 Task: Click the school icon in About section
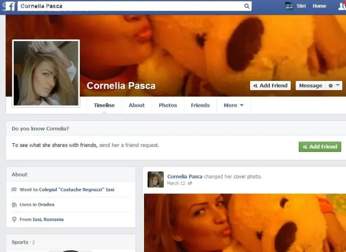(x=14, y=190)
